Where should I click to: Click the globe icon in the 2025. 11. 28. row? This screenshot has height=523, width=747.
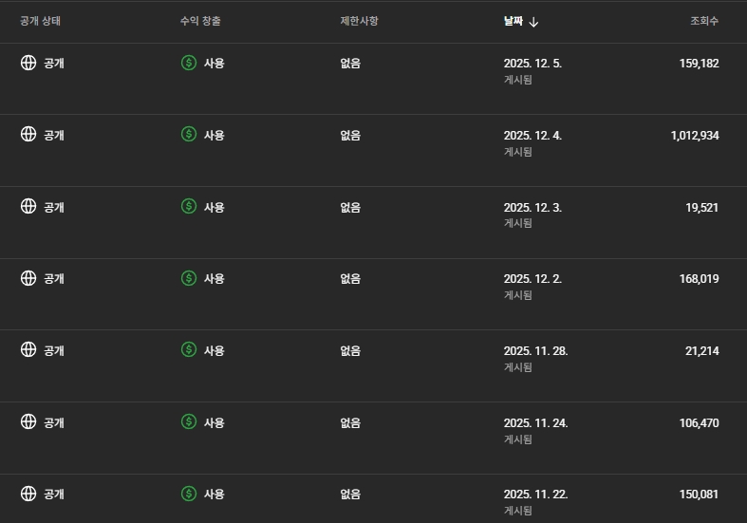click(x=28, y=350)
